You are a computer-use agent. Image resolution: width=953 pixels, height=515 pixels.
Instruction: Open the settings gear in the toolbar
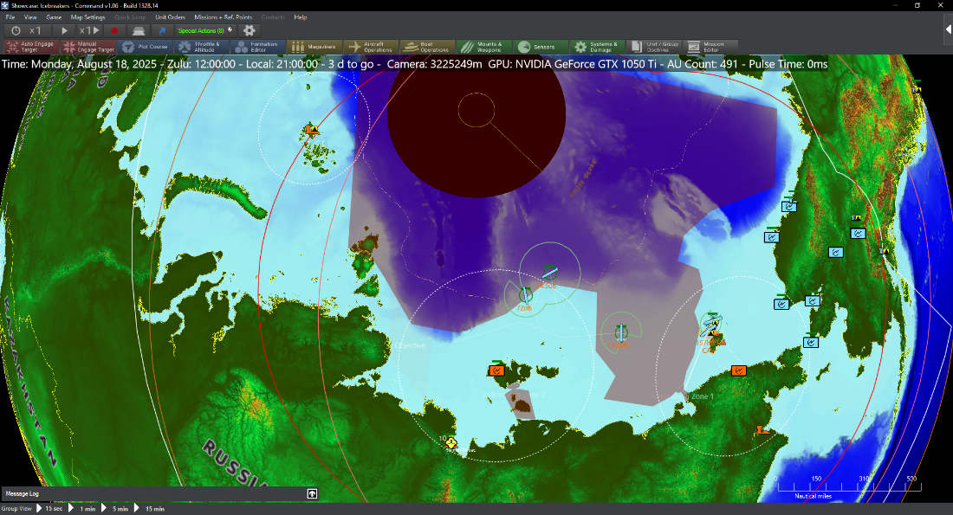point(250,29)
